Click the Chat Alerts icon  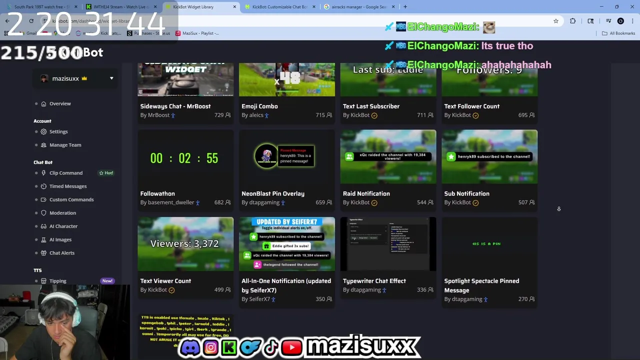[43, 253]
